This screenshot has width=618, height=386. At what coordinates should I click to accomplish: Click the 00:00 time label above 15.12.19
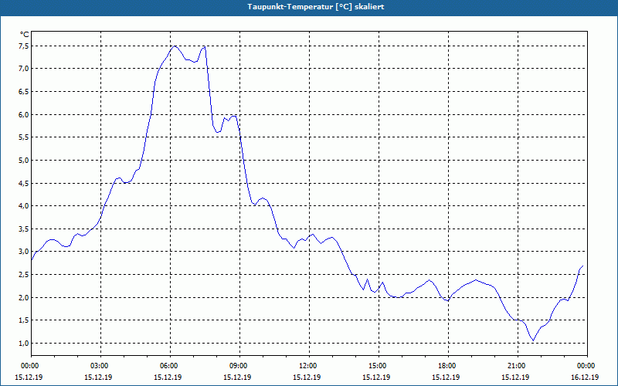tap(29, 366)
